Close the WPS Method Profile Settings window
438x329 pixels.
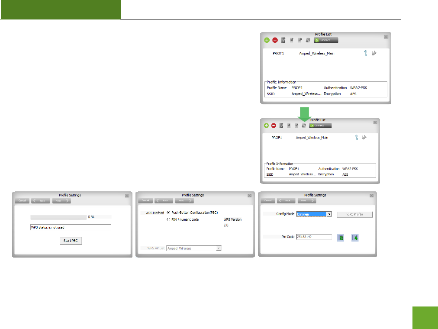pos(250,196)
